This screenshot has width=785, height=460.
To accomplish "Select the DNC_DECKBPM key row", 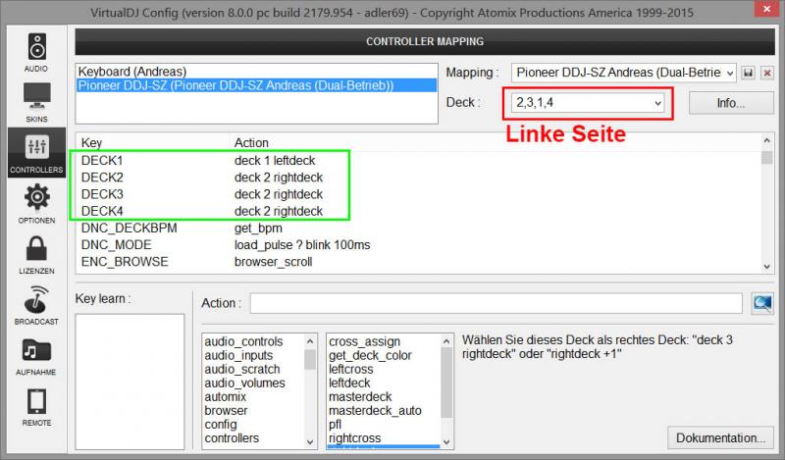I will (x=418, y=229).
